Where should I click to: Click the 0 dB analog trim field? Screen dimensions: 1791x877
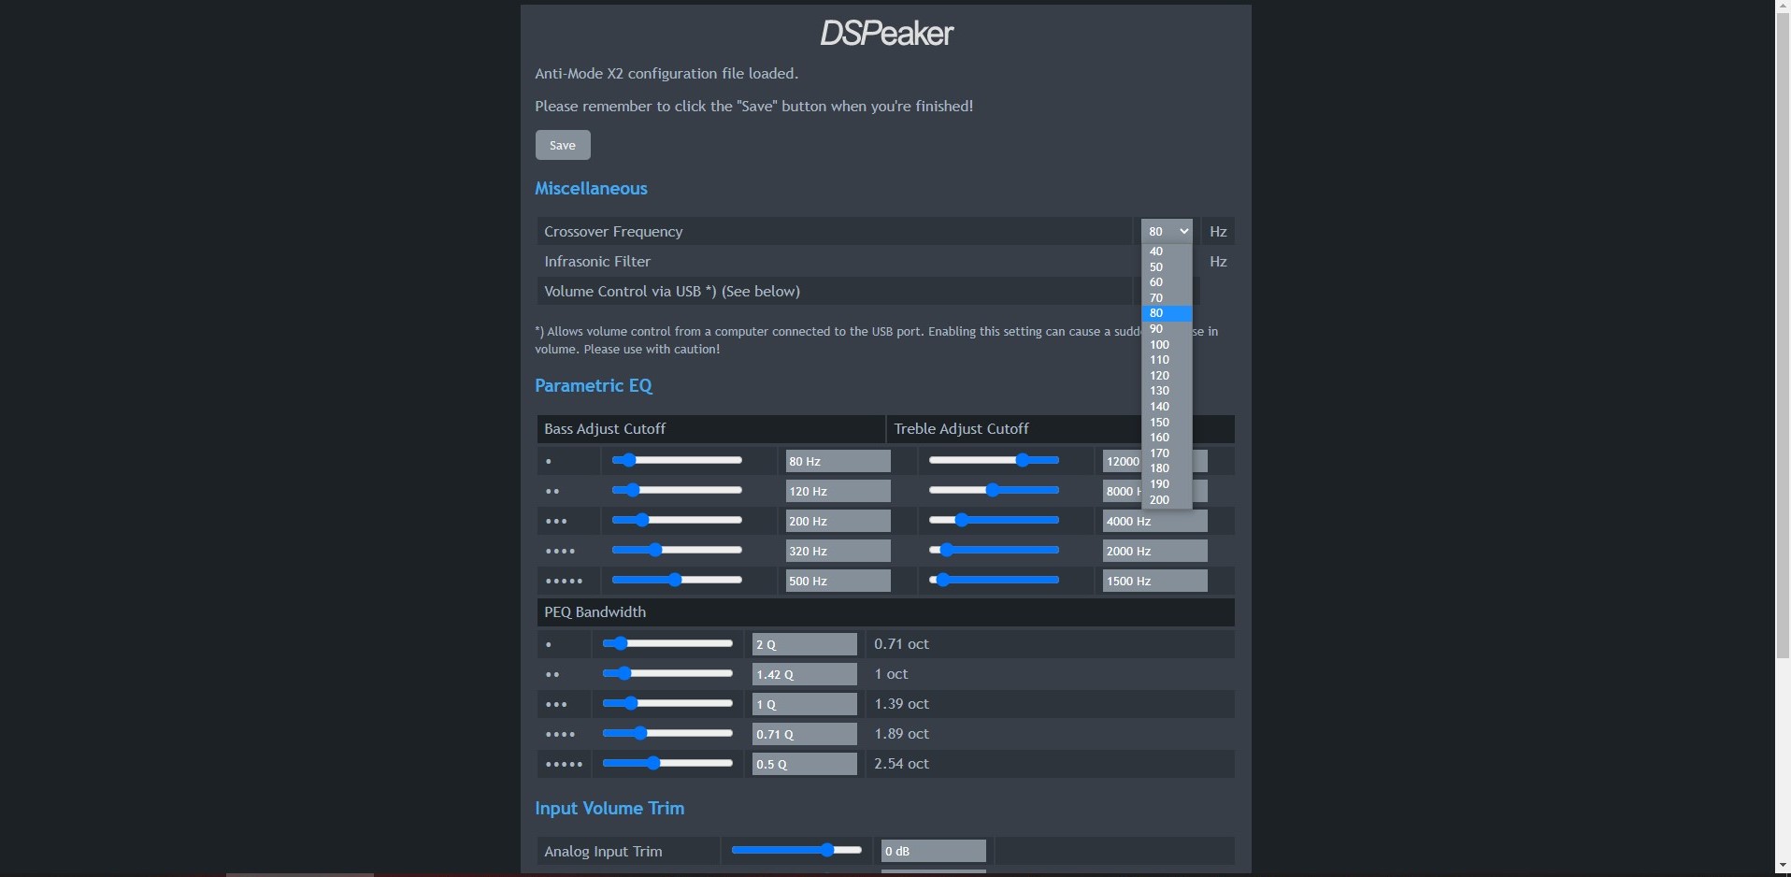tap(933, 851)
